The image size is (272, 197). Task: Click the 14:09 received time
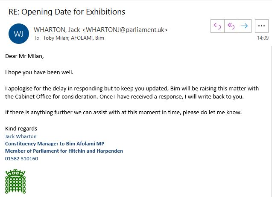[x=263, y=38]
